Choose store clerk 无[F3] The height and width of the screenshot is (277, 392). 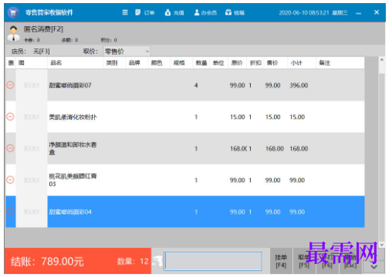42,52
